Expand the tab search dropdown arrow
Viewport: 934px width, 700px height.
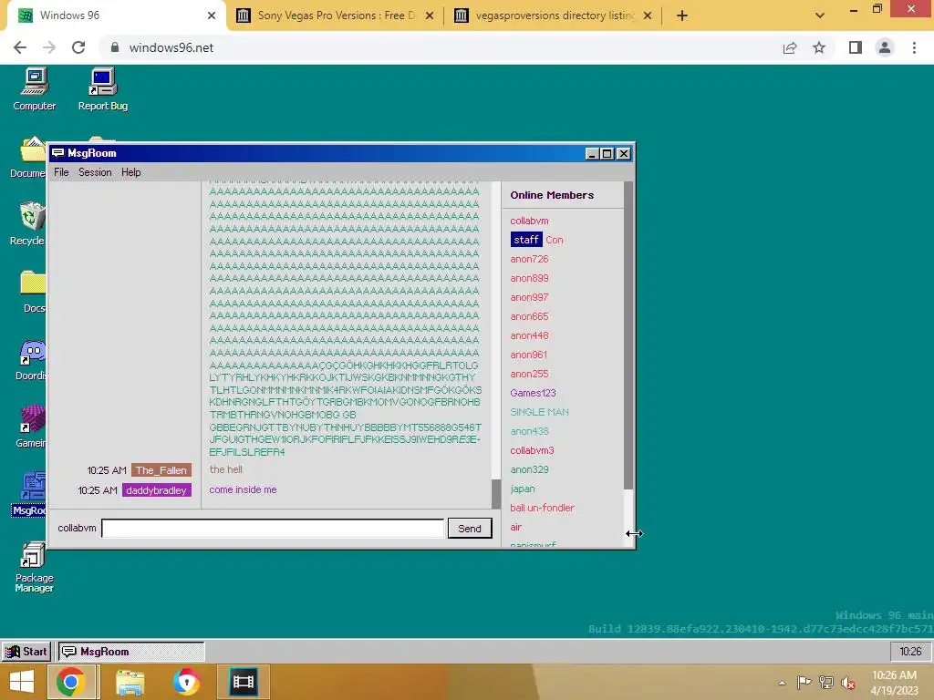coord(820,15)
